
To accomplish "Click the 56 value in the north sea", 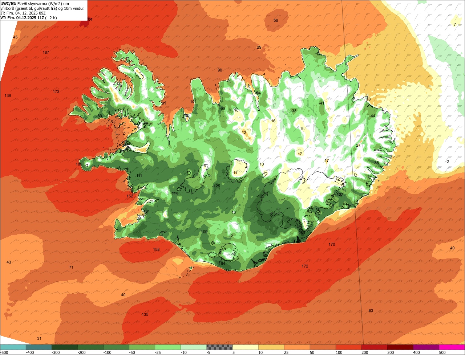I will [x=276, y=20].
